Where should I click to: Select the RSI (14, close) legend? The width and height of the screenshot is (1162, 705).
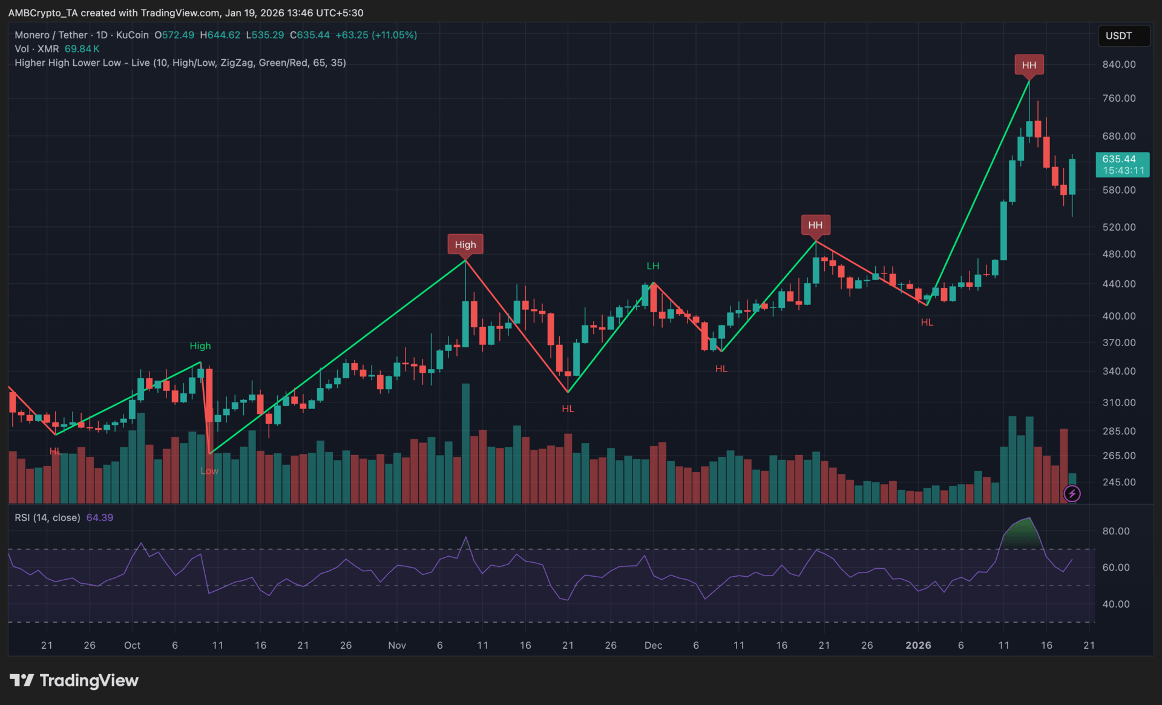[x=47, y=518]
